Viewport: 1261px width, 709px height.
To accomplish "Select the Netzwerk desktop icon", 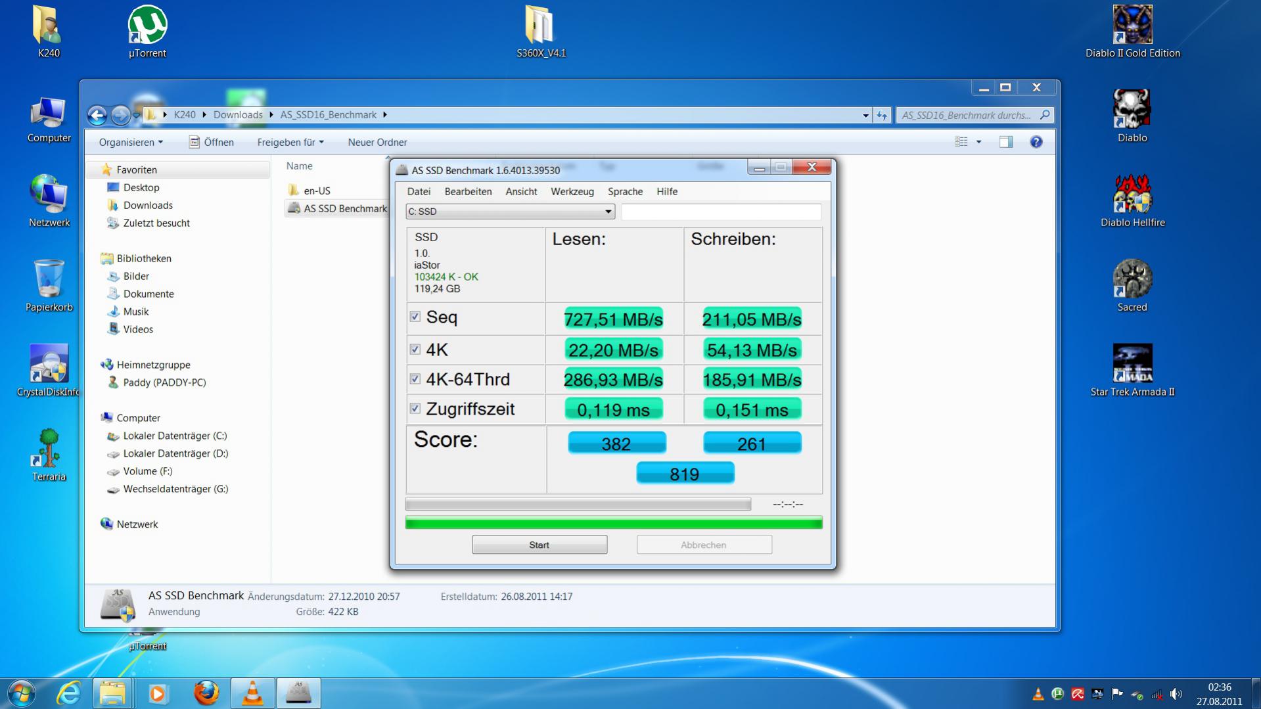I will point(49,201).
